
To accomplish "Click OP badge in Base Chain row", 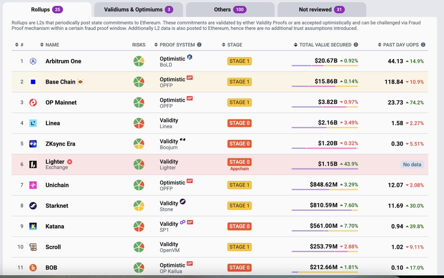I will 190,78.
